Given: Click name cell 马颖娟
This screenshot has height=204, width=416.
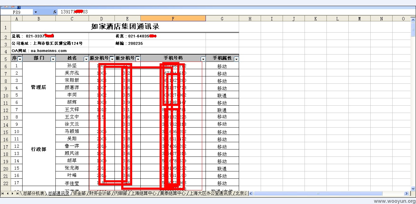Looking at the screenshot, I should (72, 132).
